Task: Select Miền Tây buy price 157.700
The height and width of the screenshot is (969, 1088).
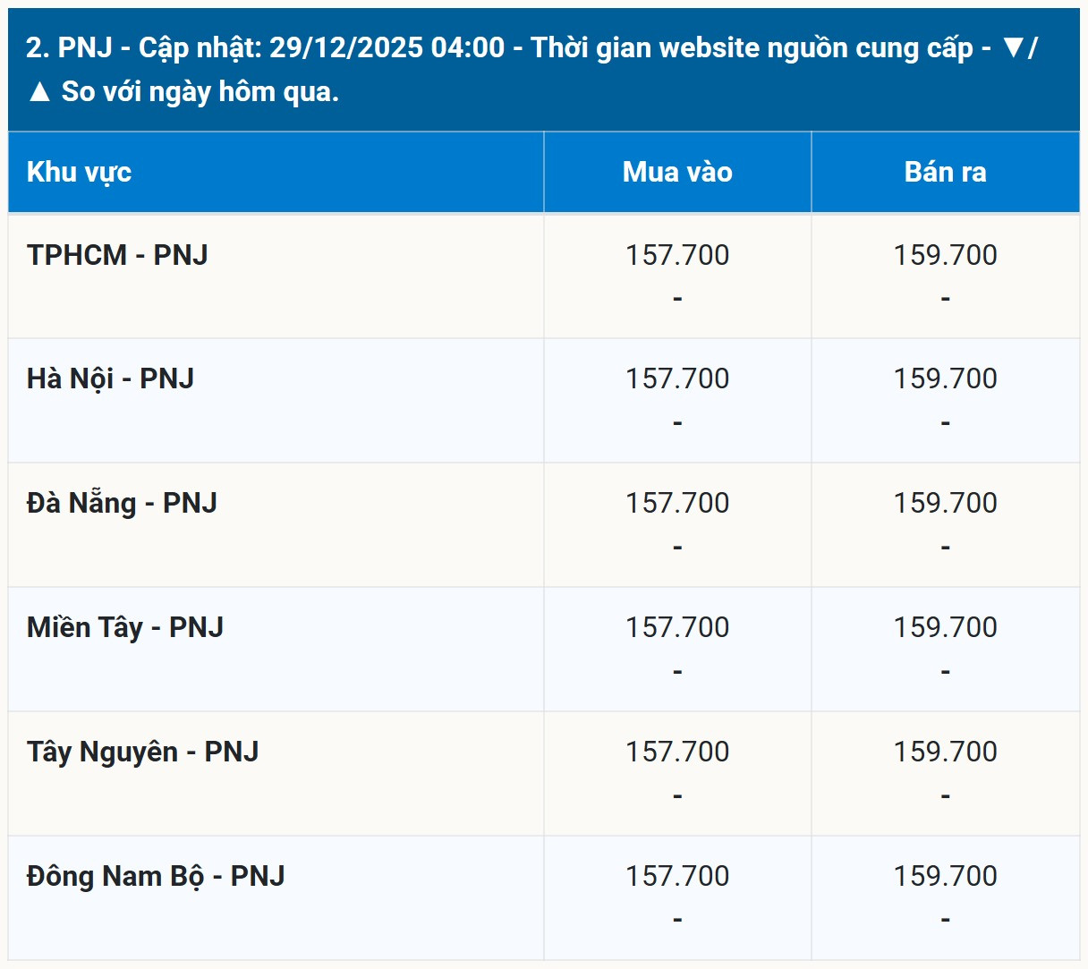Action: coord(677,627)
